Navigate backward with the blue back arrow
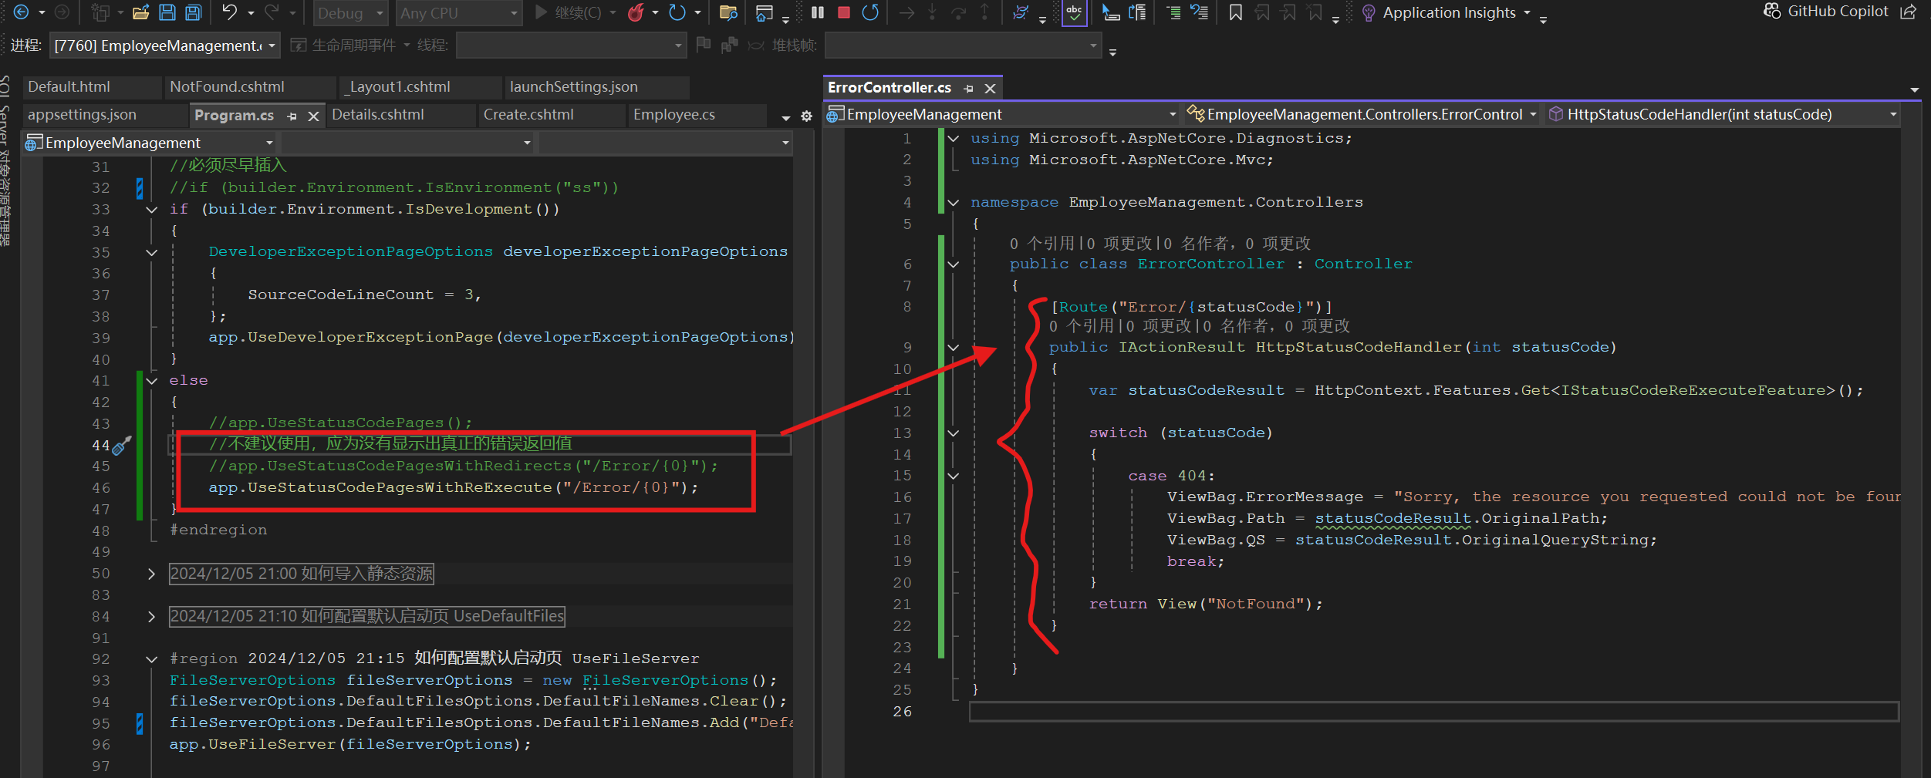 22,12
